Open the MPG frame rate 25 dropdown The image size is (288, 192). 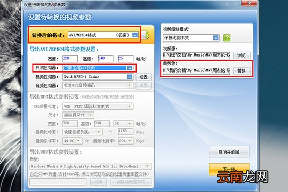[x=123, y=124]
